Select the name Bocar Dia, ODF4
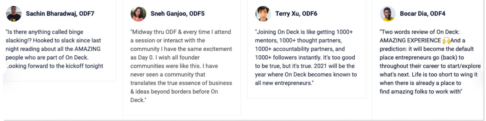This screenshot has width=486, height=121. [x=423, y=14]
